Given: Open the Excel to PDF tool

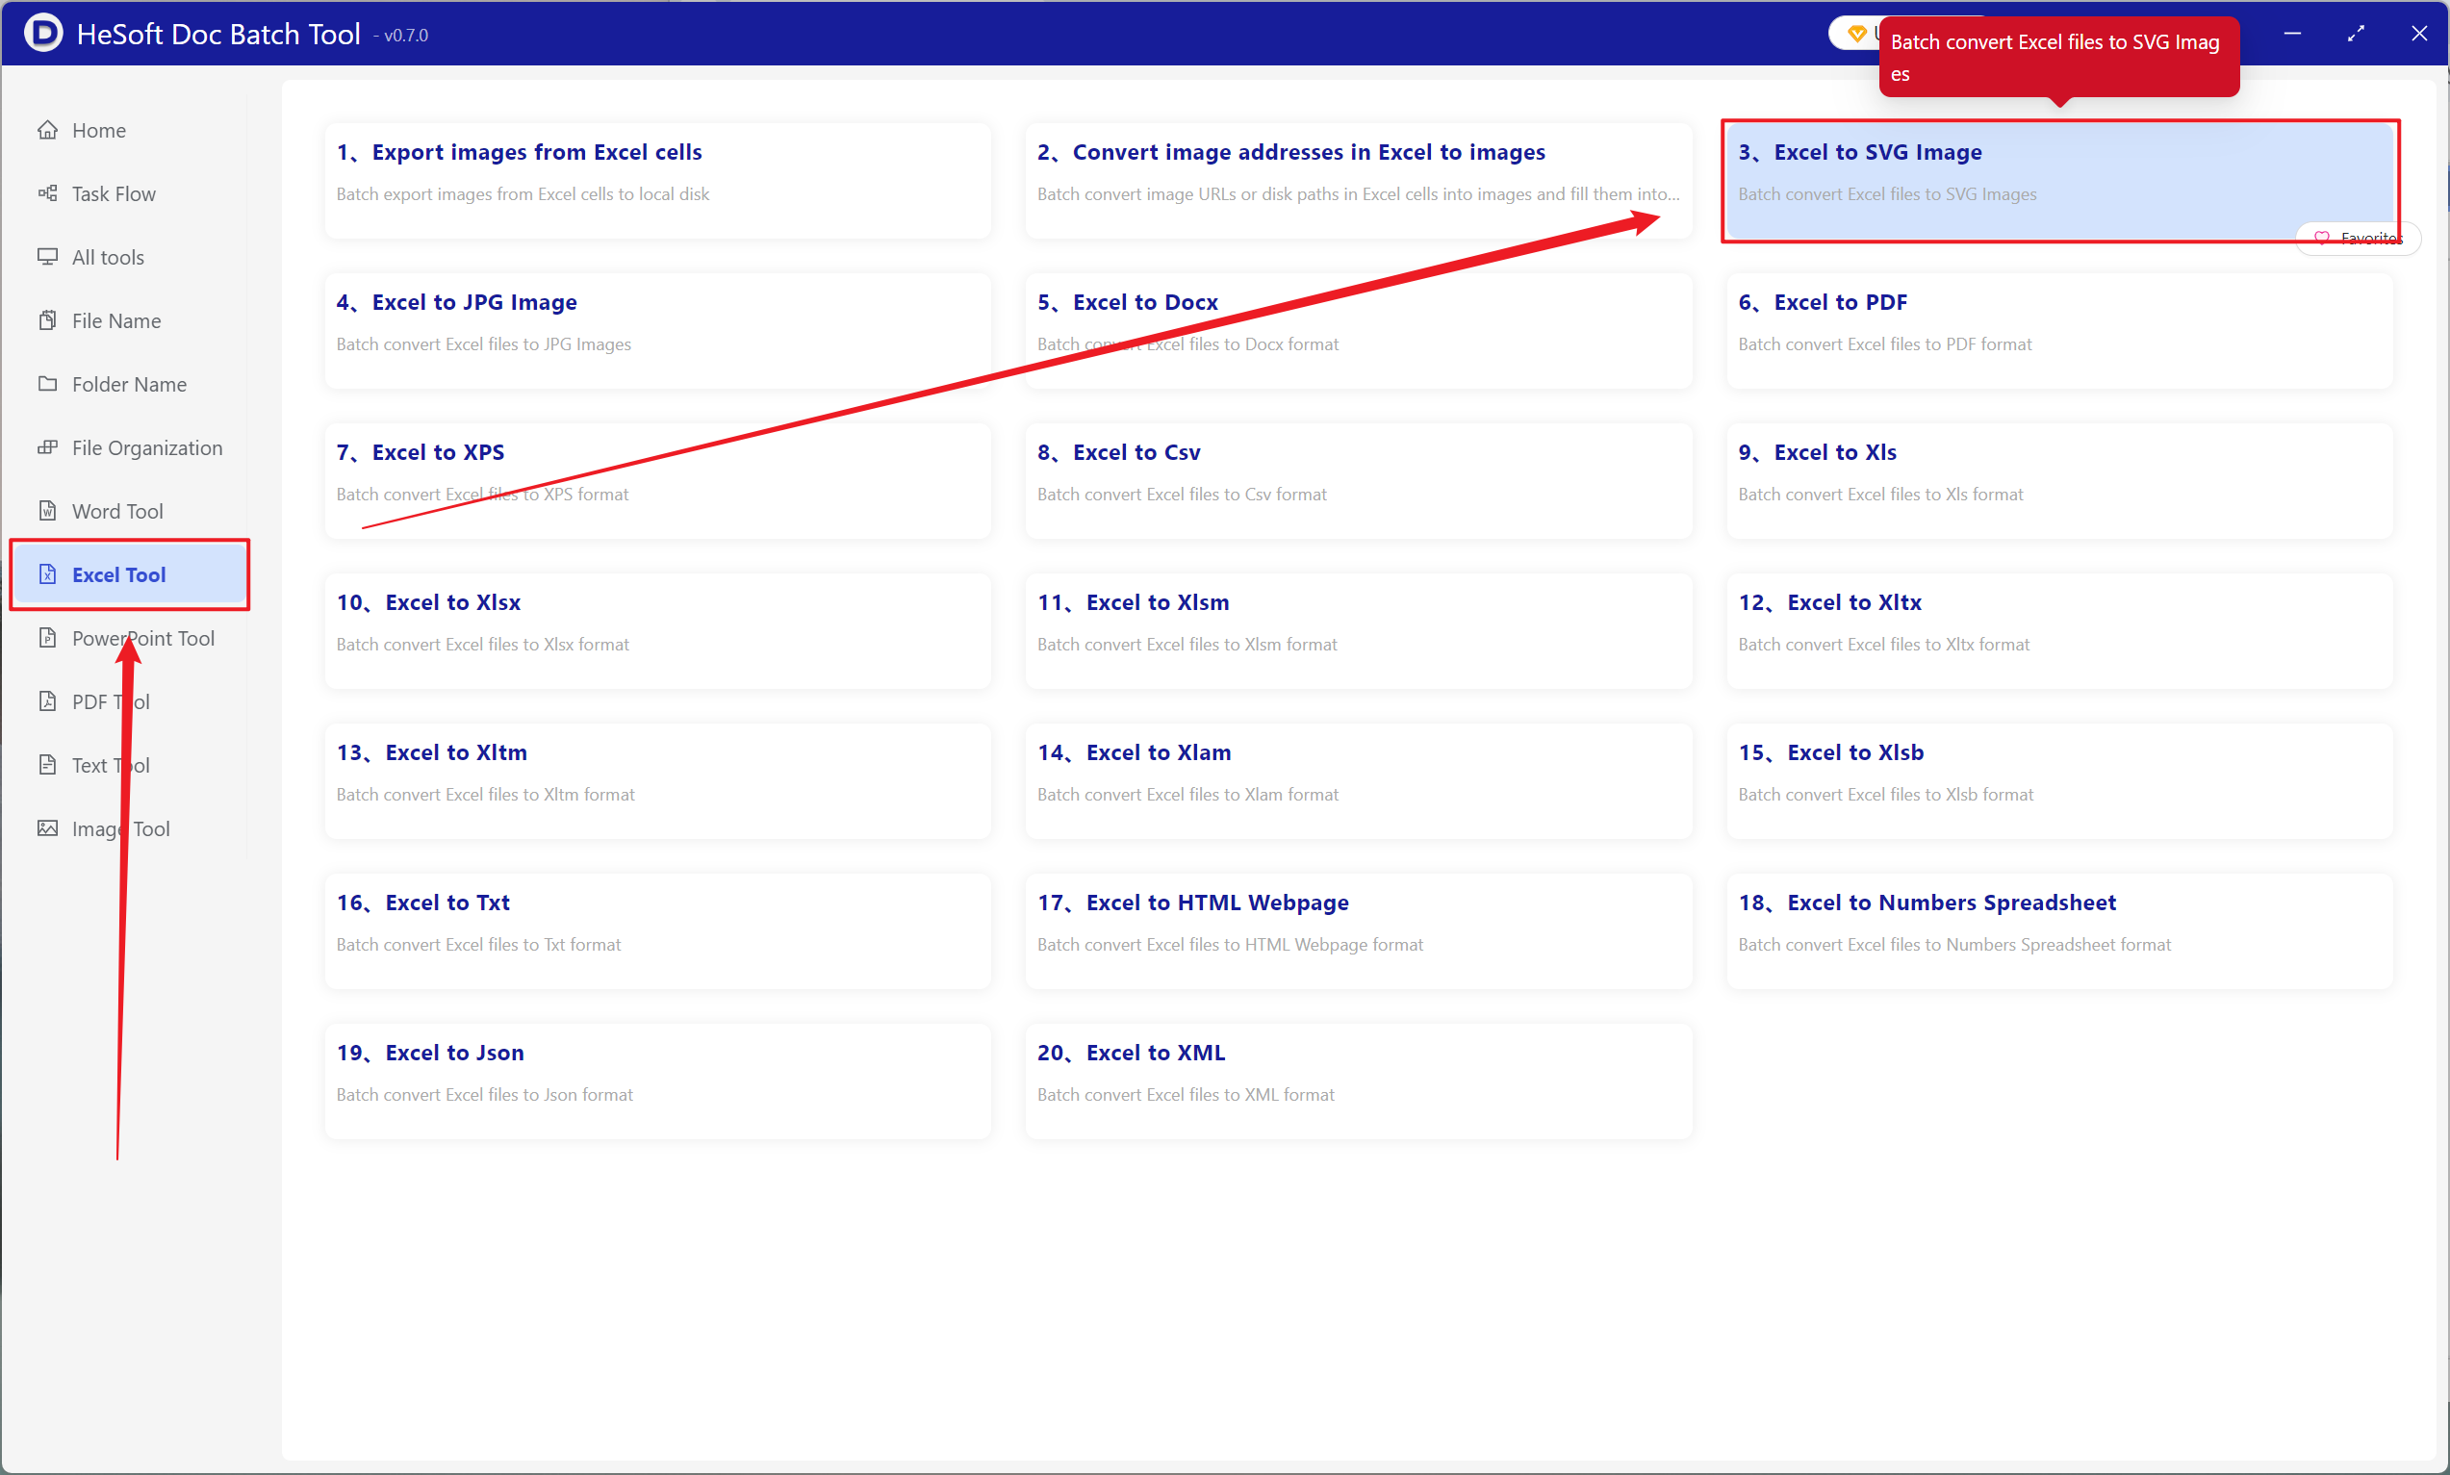Looking at the screenshot, I should coord(2059,331).
